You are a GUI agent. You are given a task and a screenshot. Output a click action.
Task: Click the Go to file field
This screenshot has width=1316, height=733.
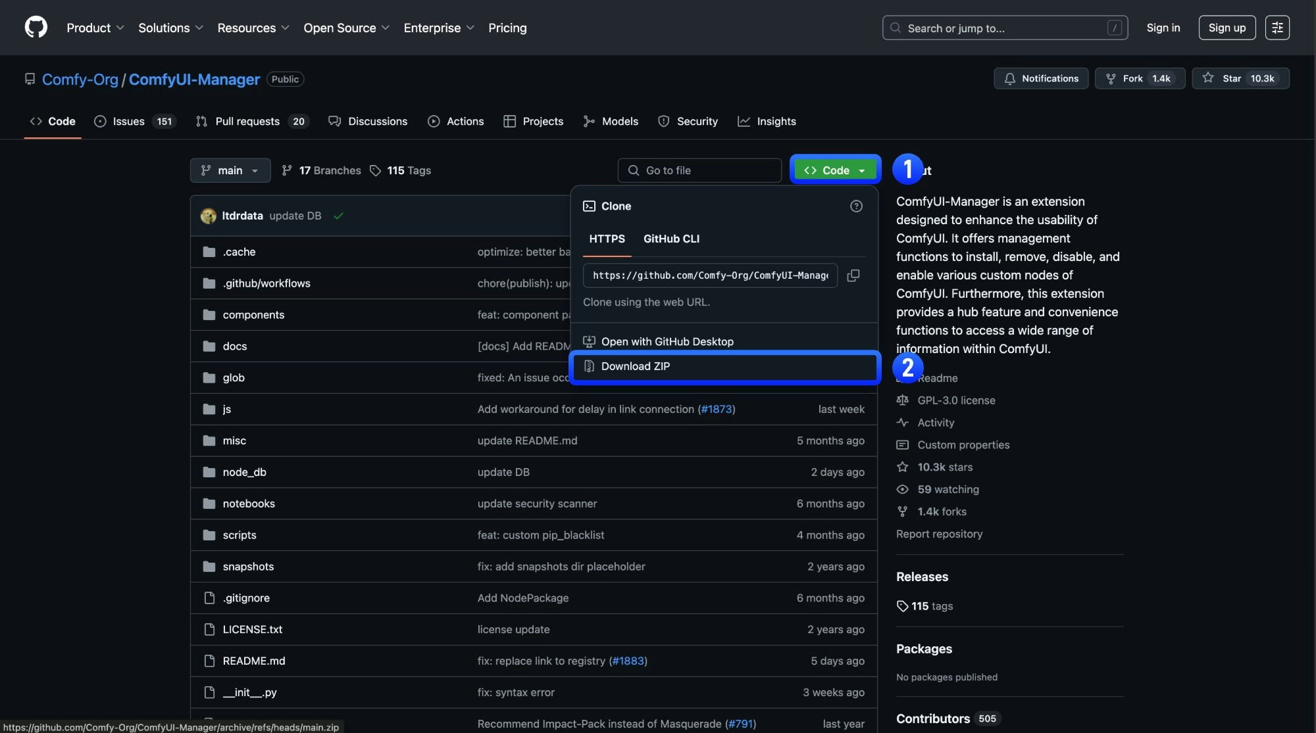(x=699, y=170)
